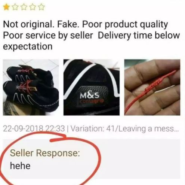Click the 'Poor service by seller' line
This screenshot has height=185, width=185.
pyautogui.click(x=48, y=36)
